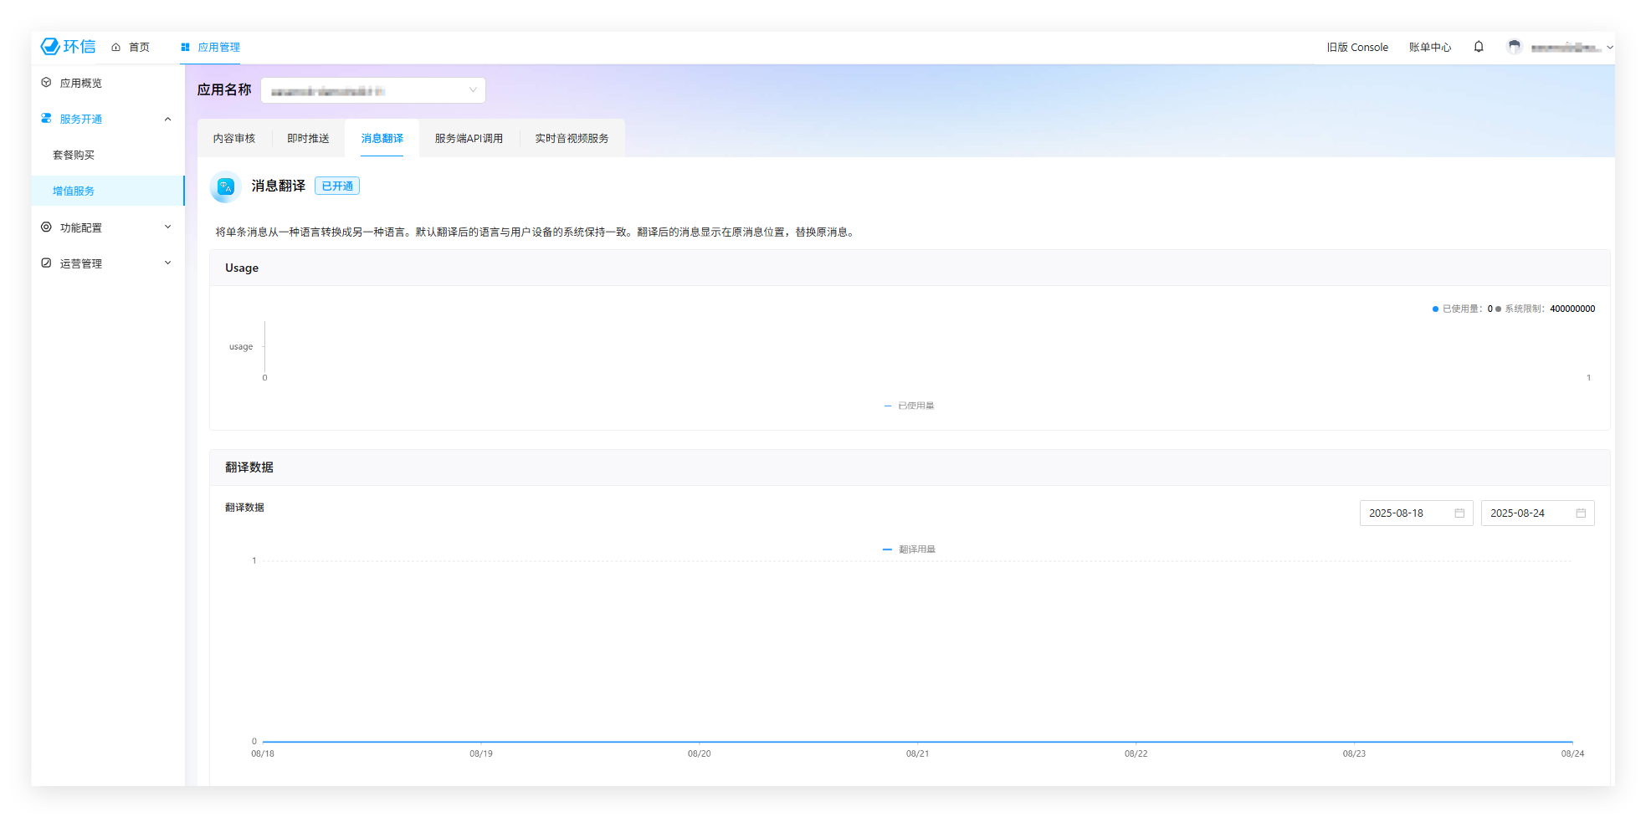The image size is (1646, 817).
Task: Click the message translation service icon
Action: tap(225, 186)
